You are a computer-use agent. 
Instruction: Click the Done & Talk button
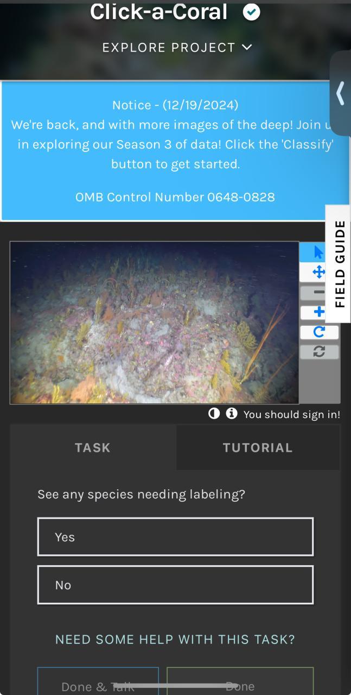click(x=98, y=681)
